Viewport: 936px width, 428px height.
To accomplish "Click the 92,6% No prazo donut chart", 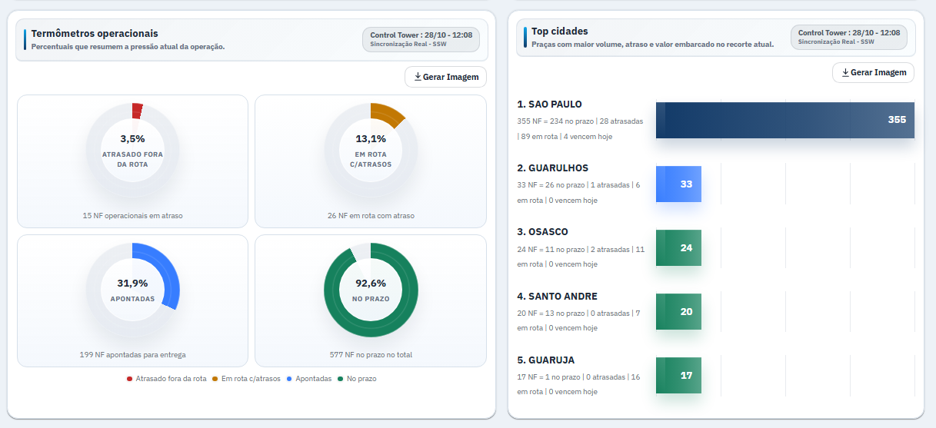I will (371, 289).
